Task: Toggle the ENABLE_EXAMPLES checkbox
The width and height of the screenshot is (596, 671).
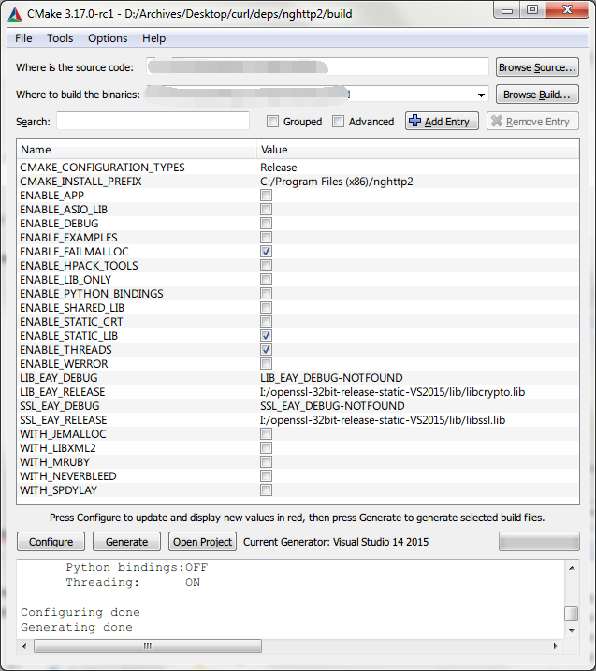Action: tap(266, 238)
